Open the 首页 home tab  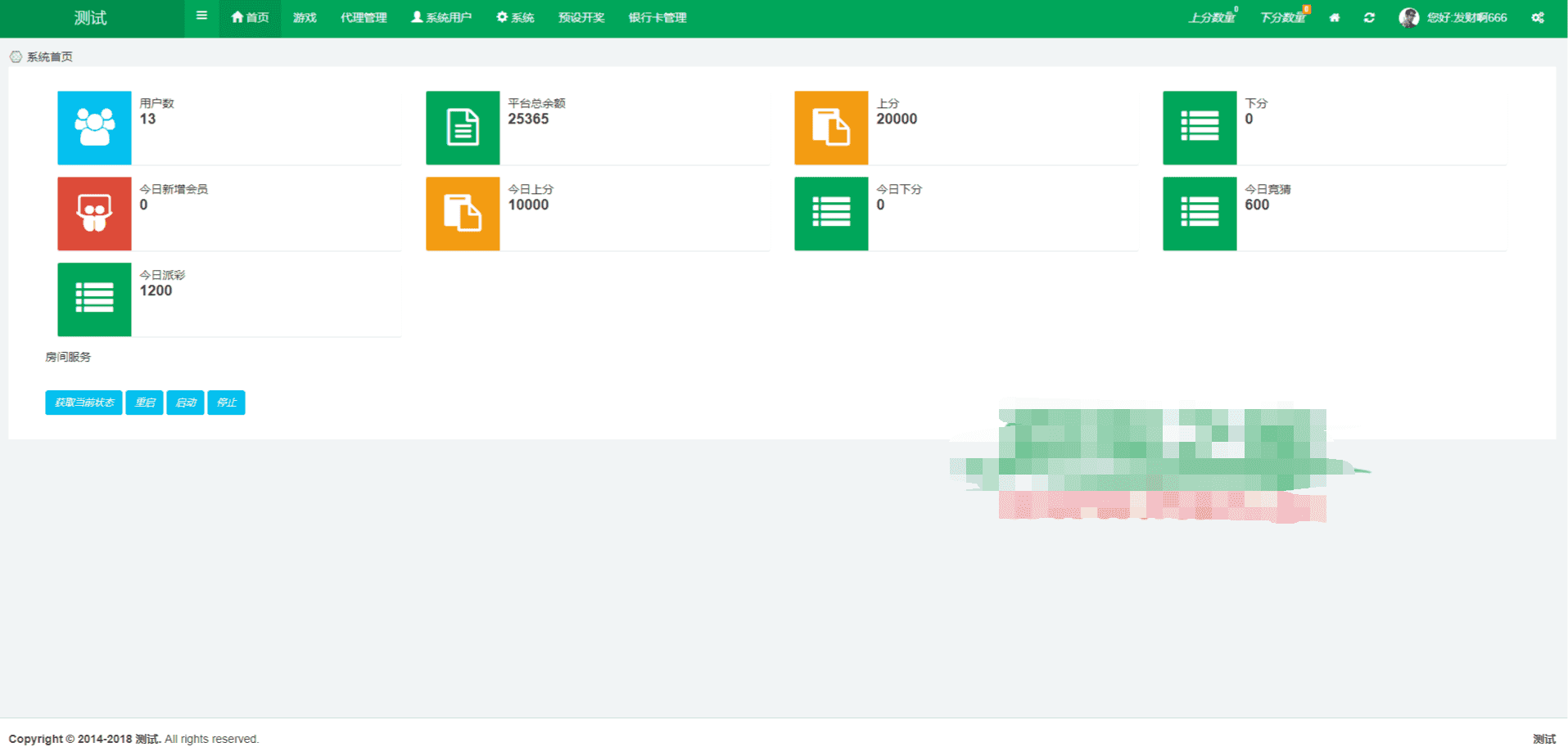pos(250,17)
